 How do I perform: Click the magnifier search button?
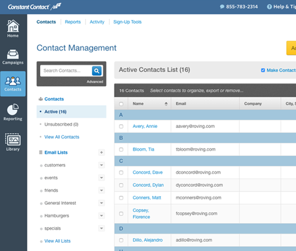coord(97,71)
